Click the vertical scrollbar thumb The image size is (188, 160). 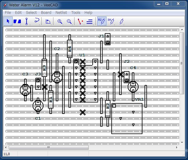pos(182,63)
